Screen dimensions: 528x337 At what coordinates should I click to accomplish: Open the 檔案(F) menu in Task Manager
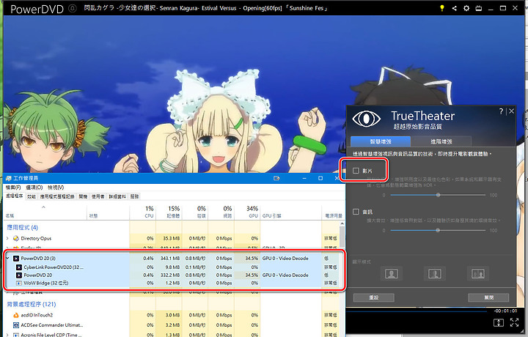tap(13, 188)
